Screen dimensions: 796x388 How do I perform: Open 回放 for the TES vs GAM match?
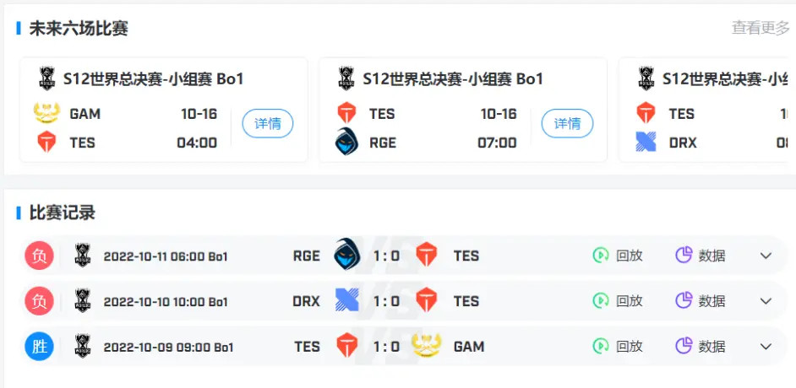pyautogui.click(x=629, y=346)
